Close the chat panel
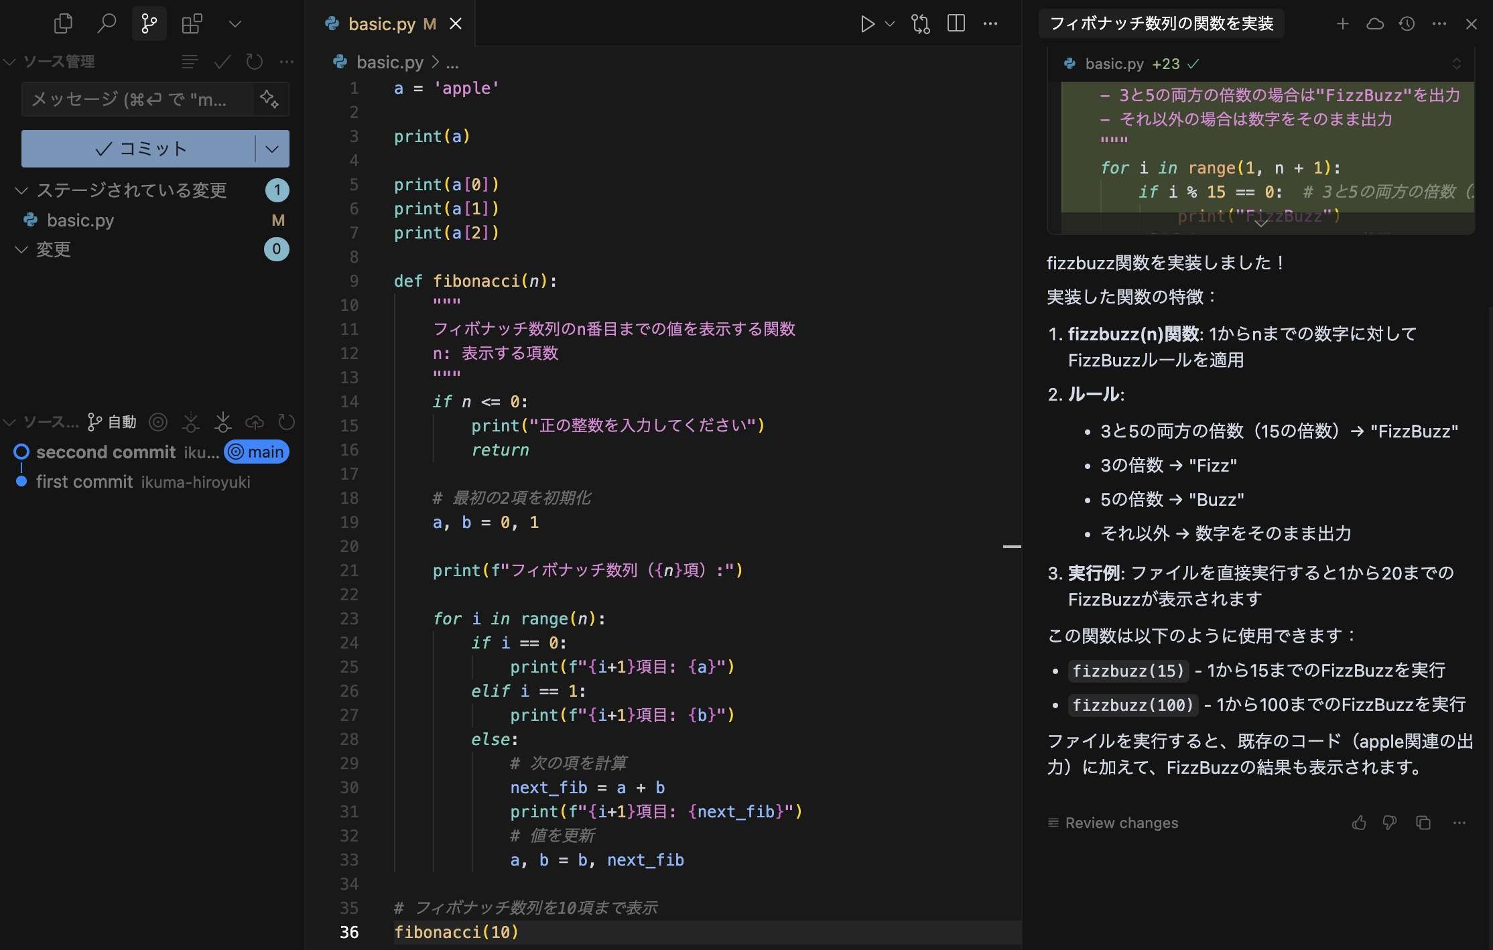 [1472, 24]
